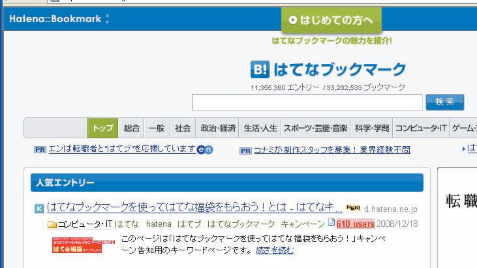Image resolution: width=477 pixels, height=268 pixels.
Task: Open the 一般 category tab
Action: click(157, 128)
